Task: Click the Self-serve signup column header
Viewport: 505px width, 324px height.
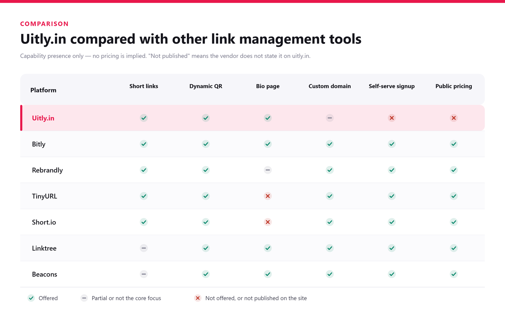Action: [x=392, y=86]
